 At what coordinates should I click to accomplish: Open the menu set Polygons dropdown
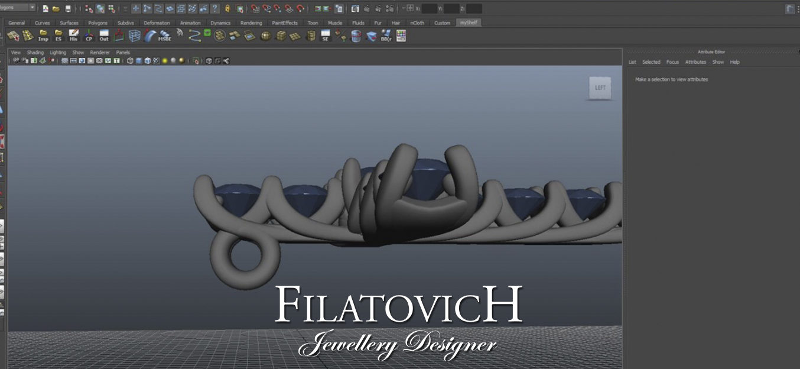point(18,8)
